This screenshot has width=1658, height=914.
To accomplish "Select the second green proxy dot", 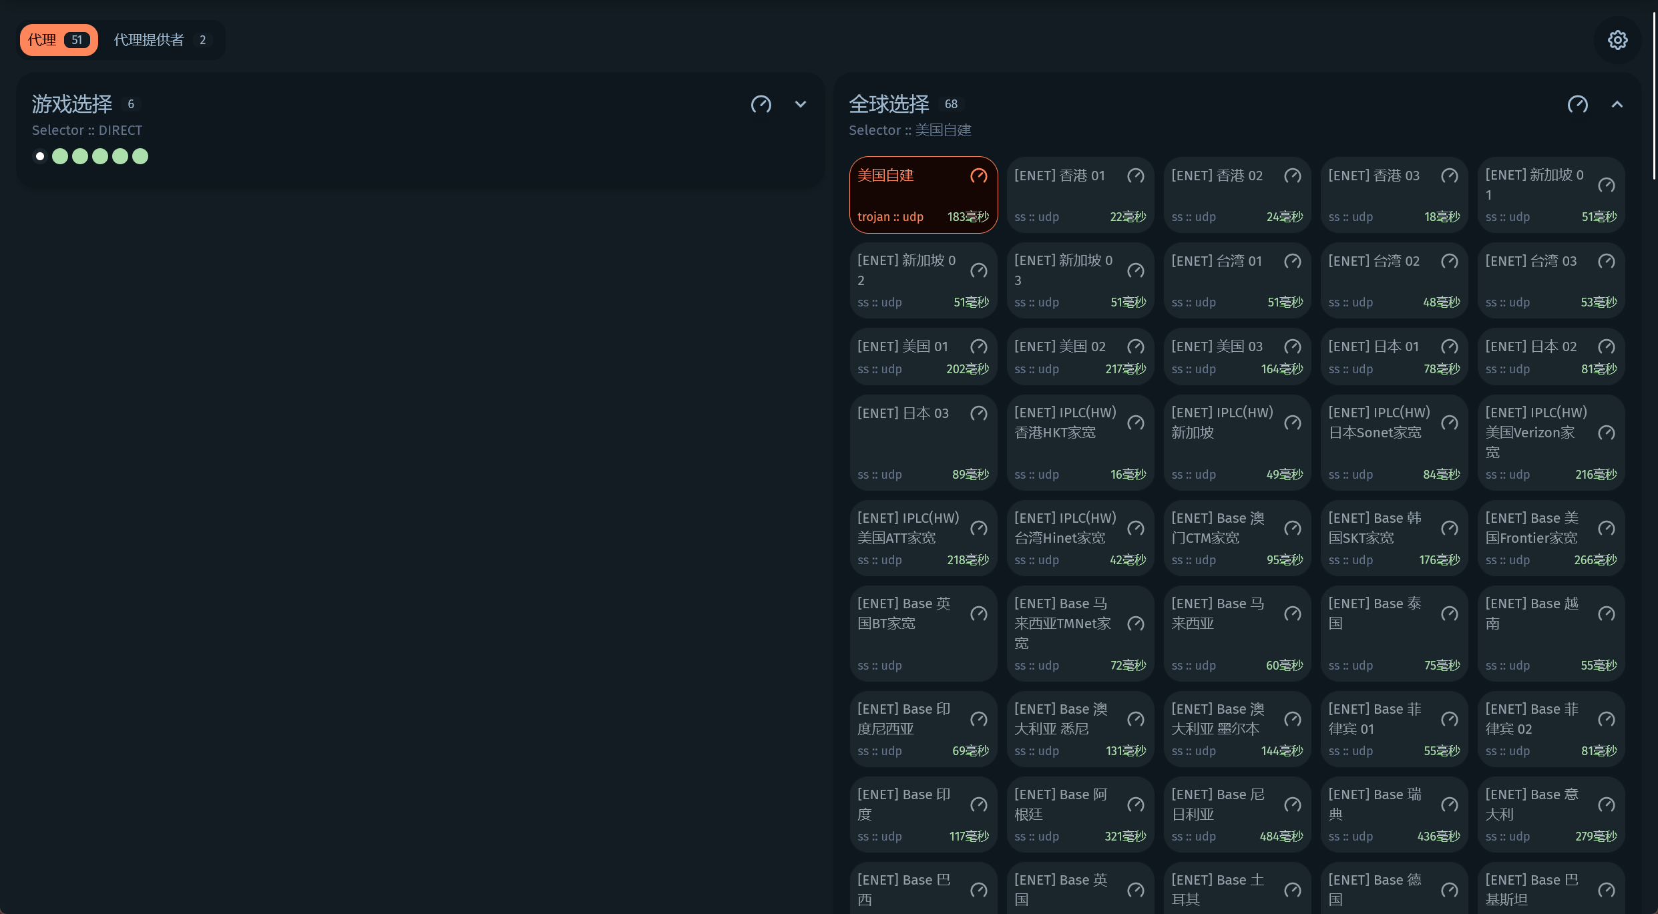I will click(80, 156).
